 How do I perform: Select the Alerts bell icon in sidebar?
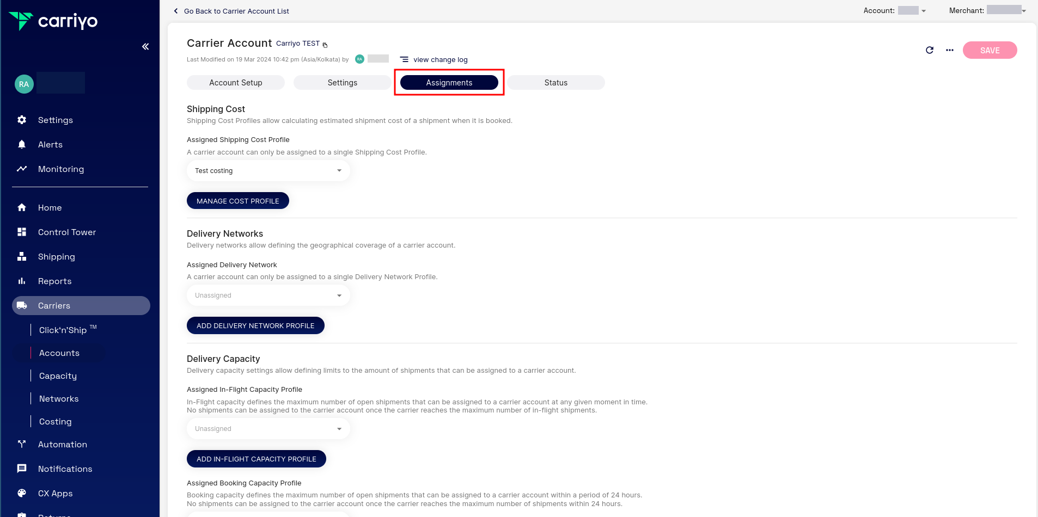pyautogui.click(x=22, y=144)
